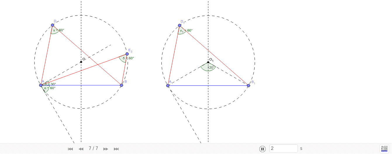The width and height of the screenshot is (392, 154).
Task: Click the 'γ = 60°' angle label at D
Action: pyautogui.click(x=58, y=30)
